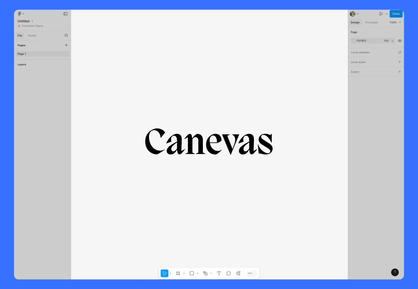Expand Move tool options arrow
The width and height of the screenshot is (418, 289).
tap(170, 273)
